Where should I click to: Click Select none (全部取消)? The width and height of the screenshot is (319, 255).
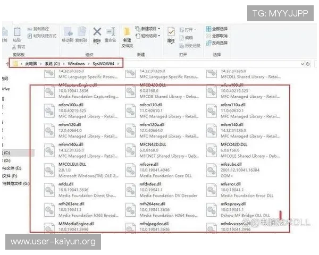(217, 36)
